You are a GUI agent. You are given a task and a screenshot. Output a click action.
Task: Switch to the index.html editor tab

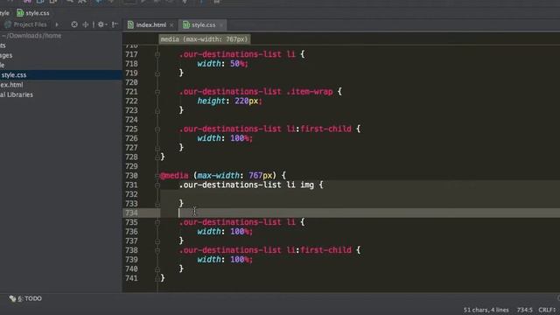[150, 24]
